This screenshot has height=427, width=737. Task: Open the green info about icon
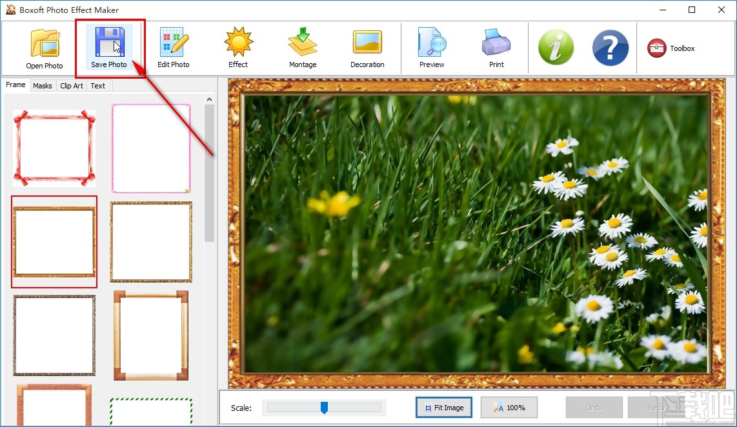(556, 48)
